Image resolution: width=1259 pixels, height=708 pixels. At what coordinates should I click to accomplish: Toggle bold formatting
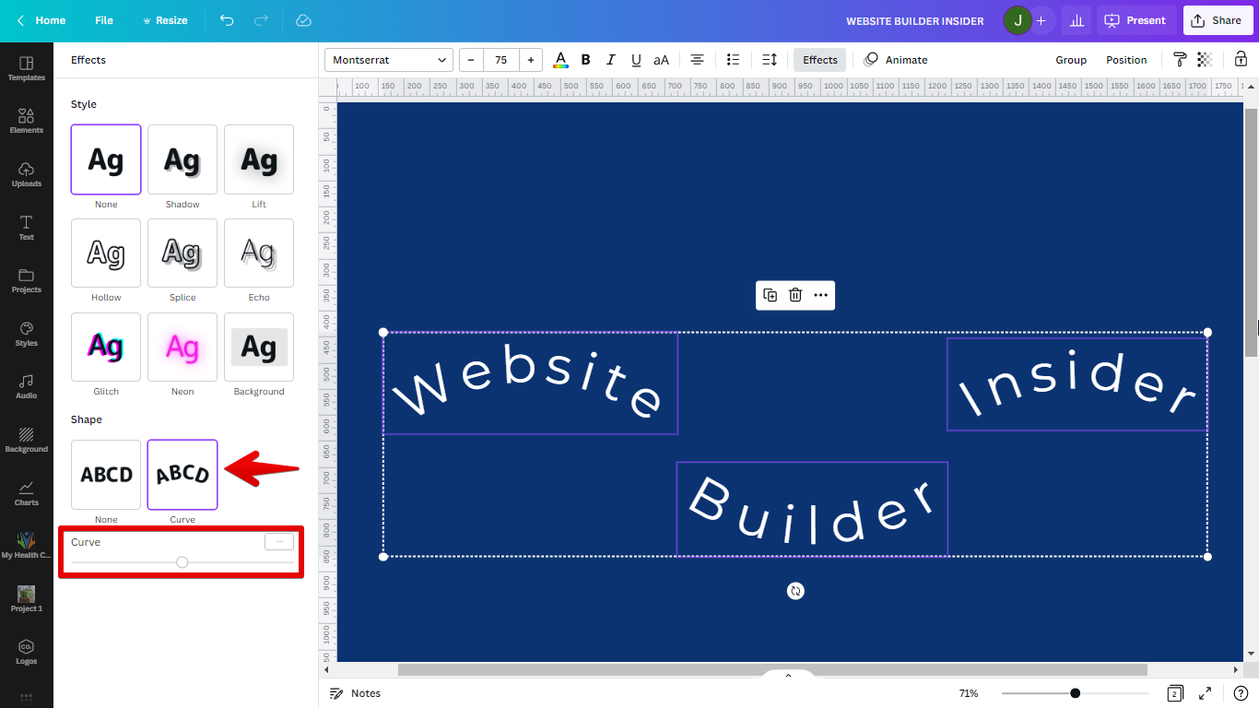585,60
